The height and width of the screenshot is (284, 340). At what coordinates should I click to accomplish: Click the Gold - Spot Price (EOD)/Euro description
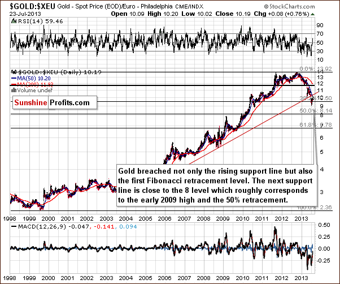[x=115, y=6]
